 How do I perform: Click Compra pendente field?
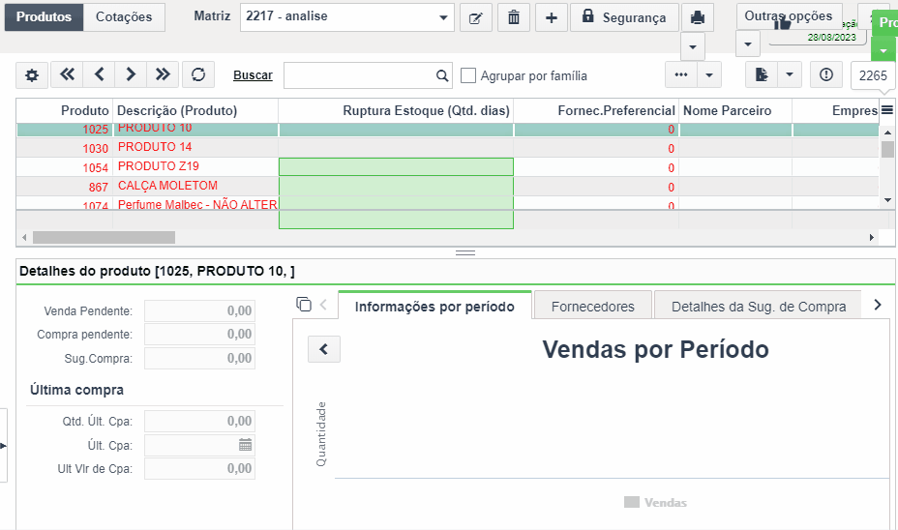(199, 335)
